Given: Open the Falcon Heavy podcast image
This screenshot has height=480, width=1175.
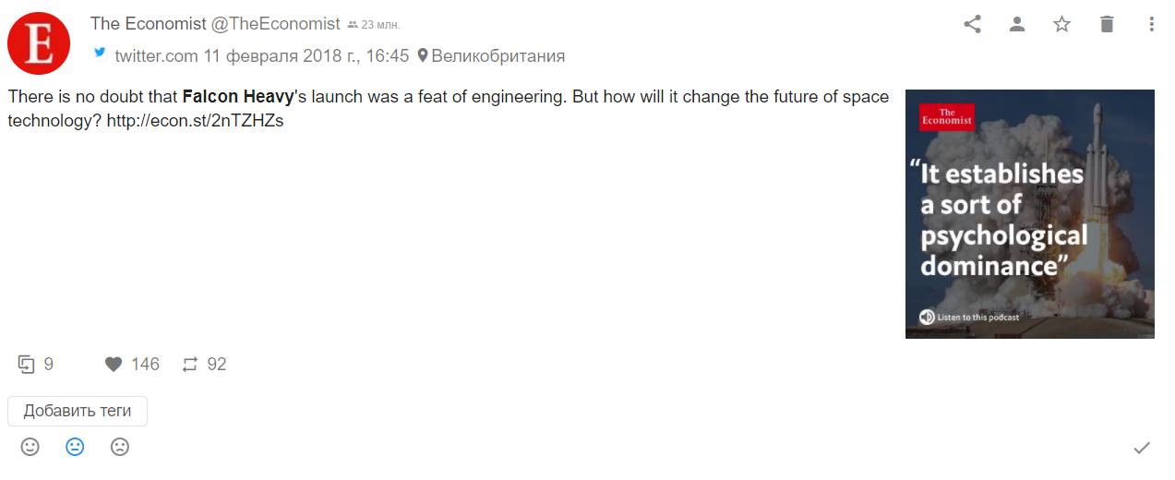Looking at the screenshot, I should tap(1030, 214).
